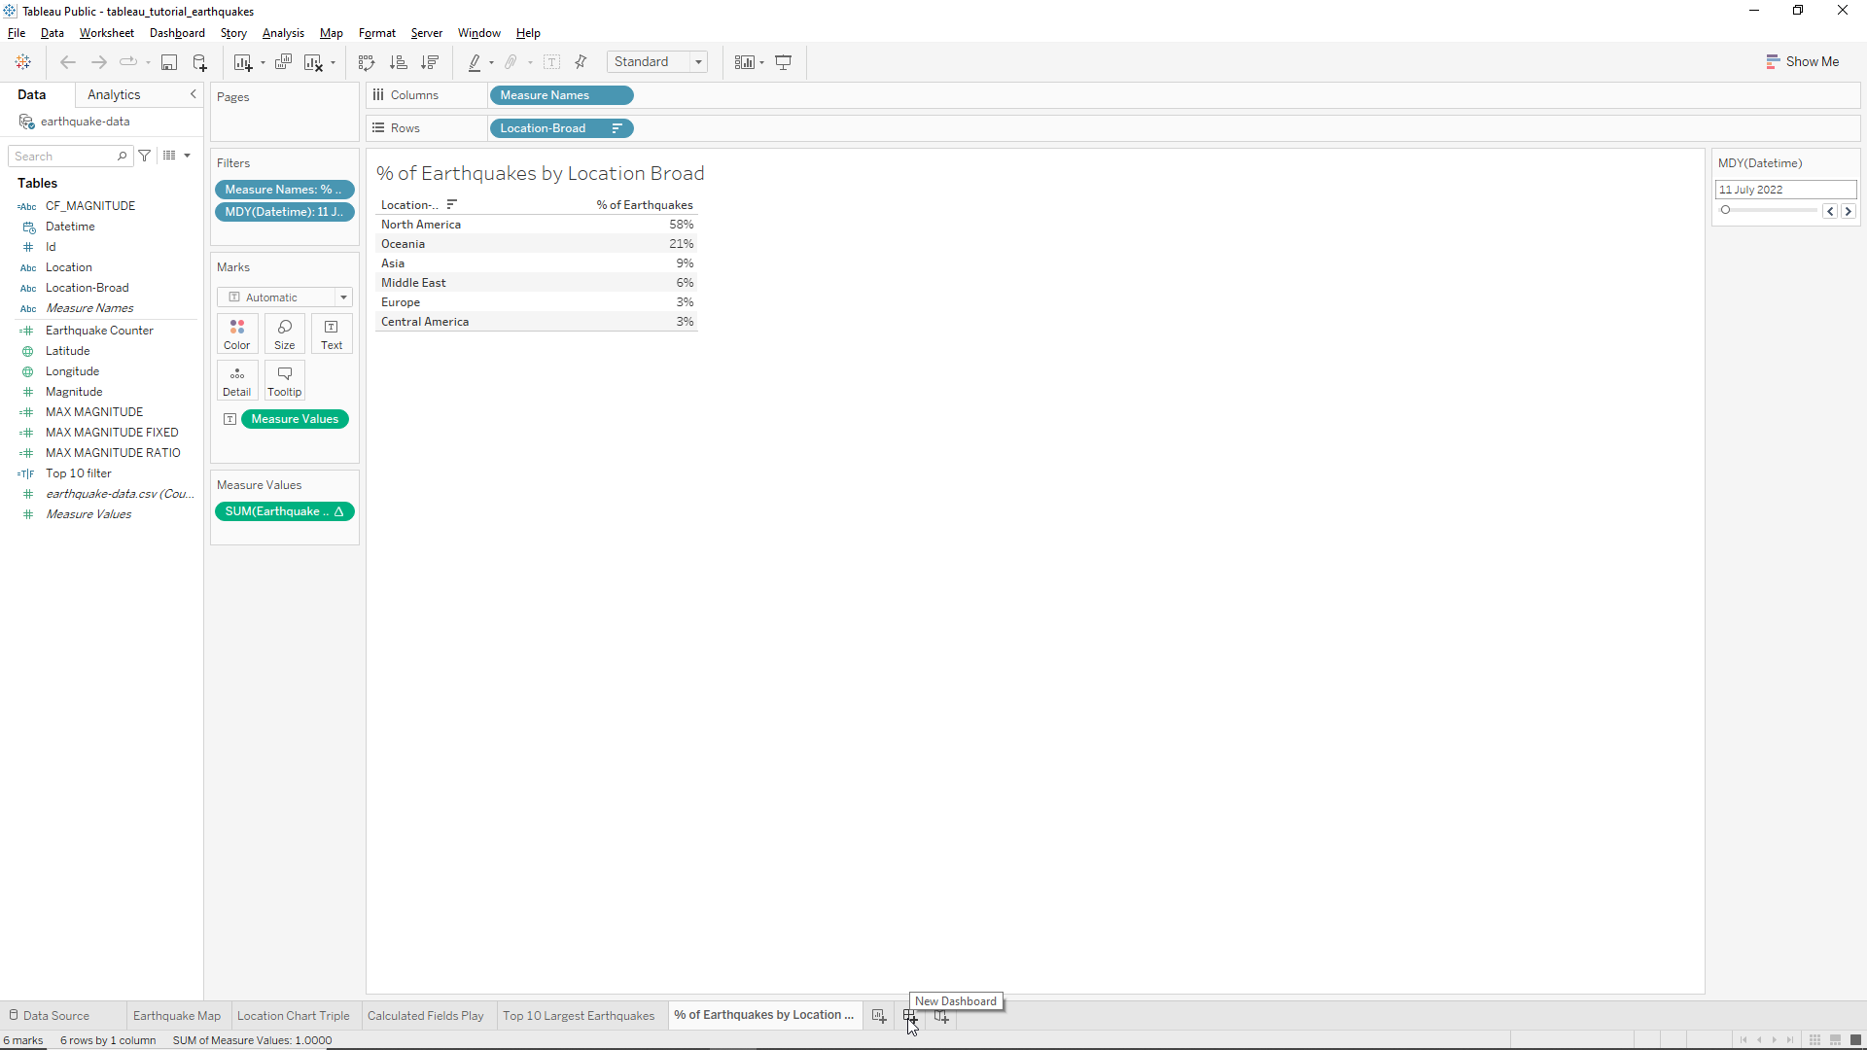Click the Redo forward arrow

click(98, 62)
